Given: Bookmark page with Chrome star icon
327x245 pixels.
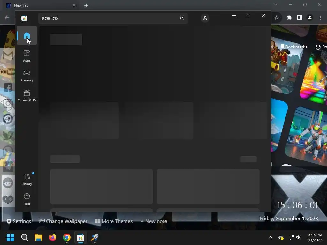Looking at the screenshot, I should click(x=277, y=18).
